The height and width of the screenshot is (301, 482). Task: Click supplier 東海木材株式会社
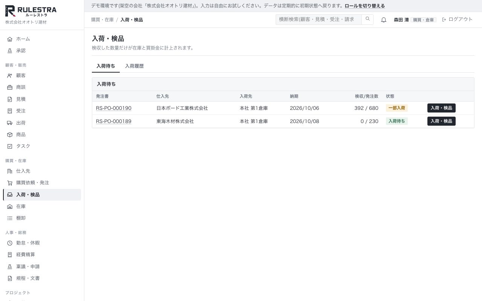[x=175, y=122]
